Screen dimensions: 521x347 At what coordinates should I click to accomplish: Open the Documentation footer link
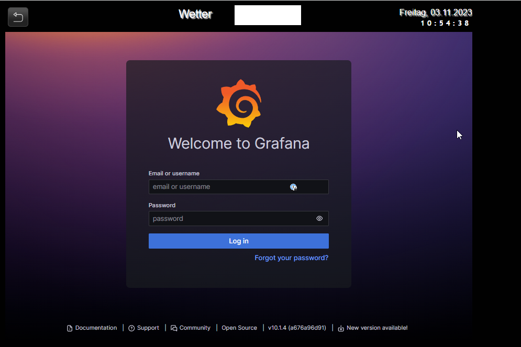pos(92,328)
